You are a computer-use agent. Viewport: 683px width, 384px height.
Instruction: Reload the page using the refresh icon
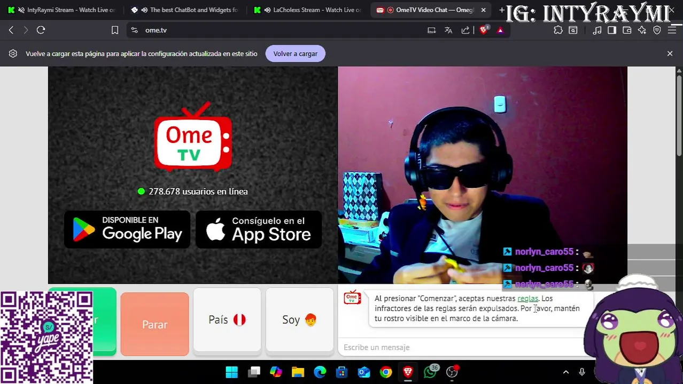coord(41,30)
